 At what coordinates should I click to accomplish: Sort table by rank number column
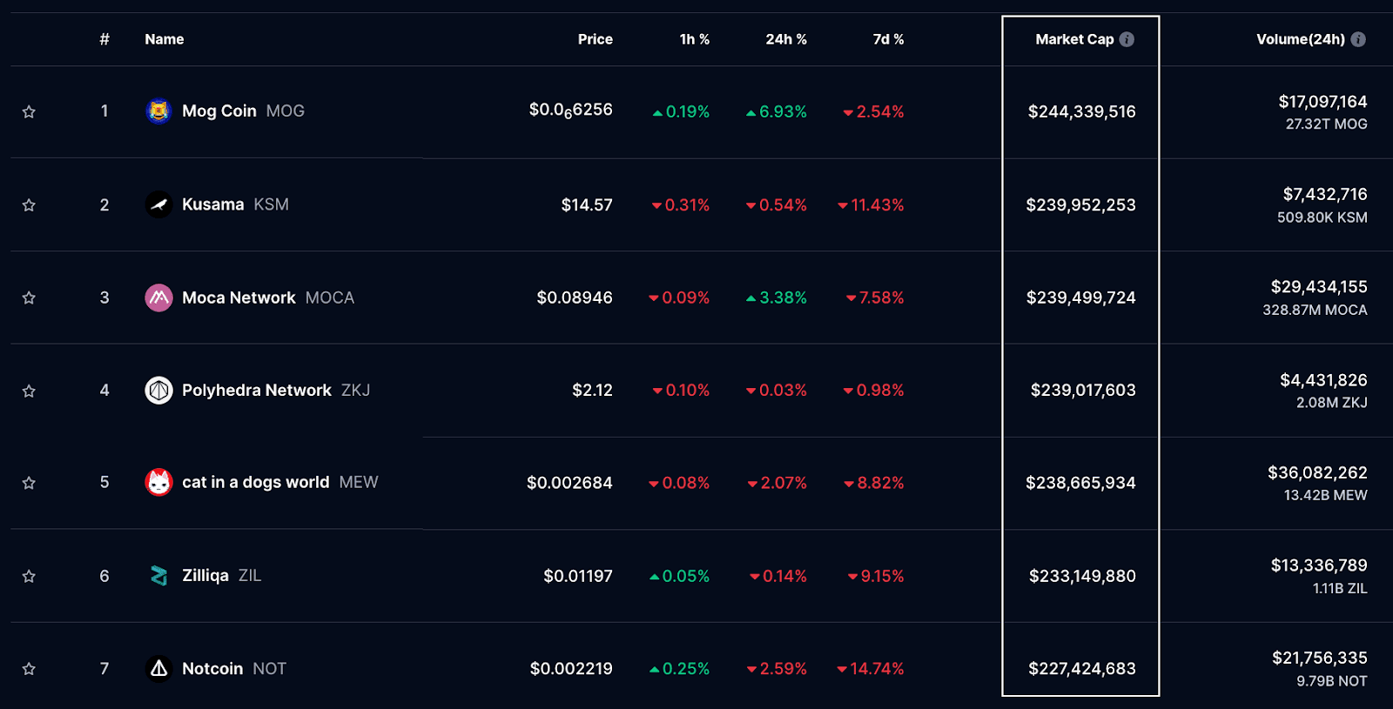coord(104,39)
